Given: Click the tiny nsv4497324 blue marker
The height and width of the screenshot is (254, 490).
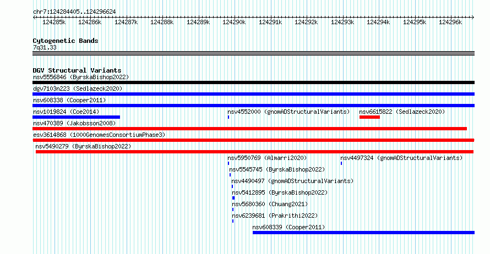Looking at the screenshot, I should click(x=341, y=163).
